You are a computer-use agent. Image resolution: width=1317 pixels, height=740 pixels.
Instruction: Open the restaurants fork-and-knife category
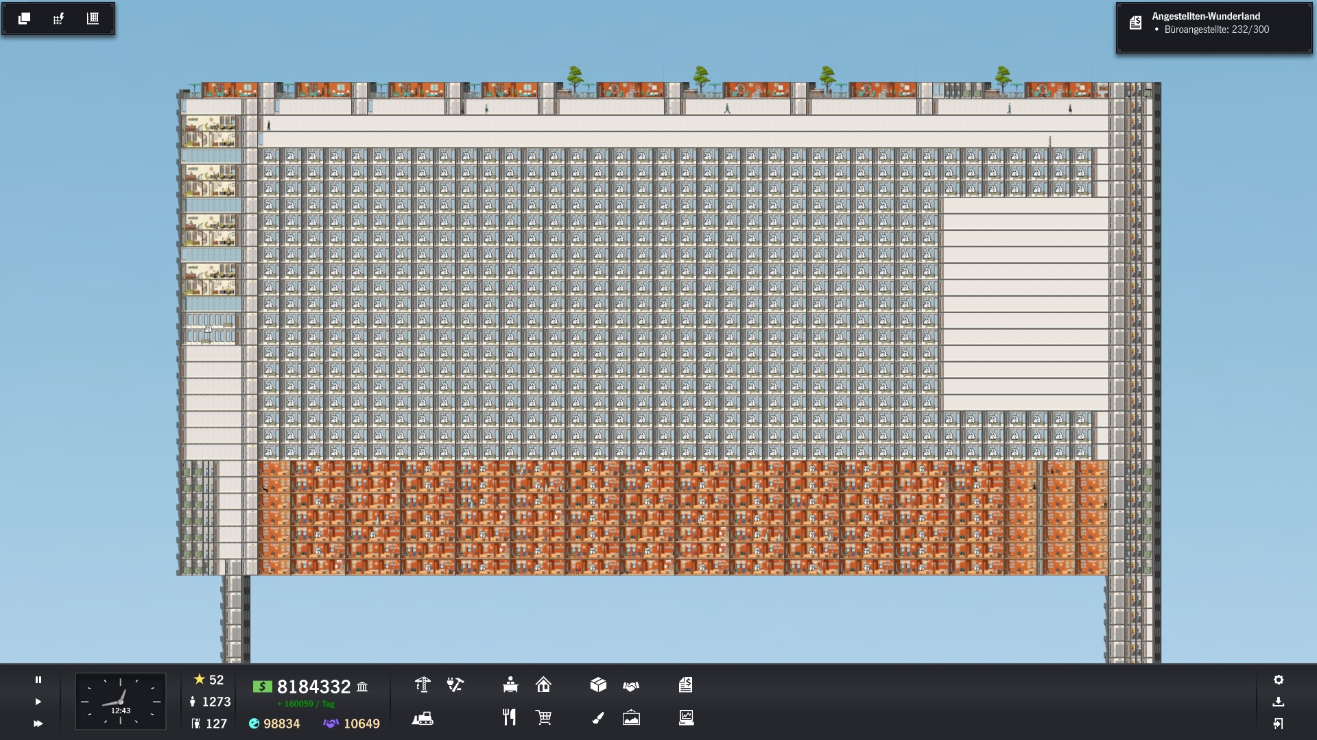click(509, 717)
